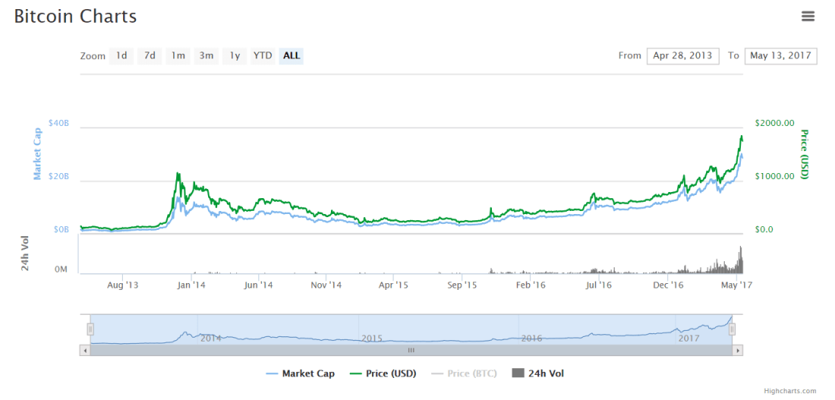The image size is (835, 400).
Task: Select the ALL zoom option
Action: pos(291,55)
